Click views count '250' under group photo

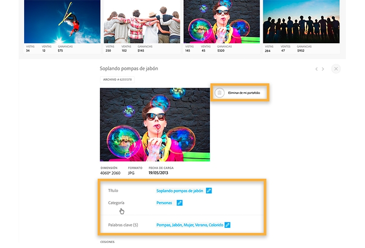(x=108, y=50)
